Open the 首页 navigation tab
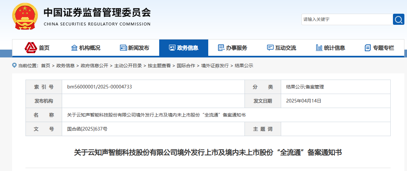 pyautogui.click(x=37, y=48)
